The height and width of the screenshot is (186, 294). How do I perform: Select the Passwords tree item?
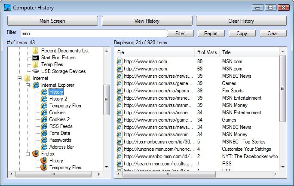pos(60,140)
